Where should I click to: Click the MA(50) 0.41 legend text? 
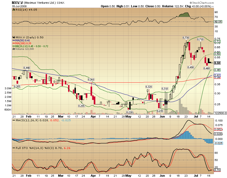point(23,41)
